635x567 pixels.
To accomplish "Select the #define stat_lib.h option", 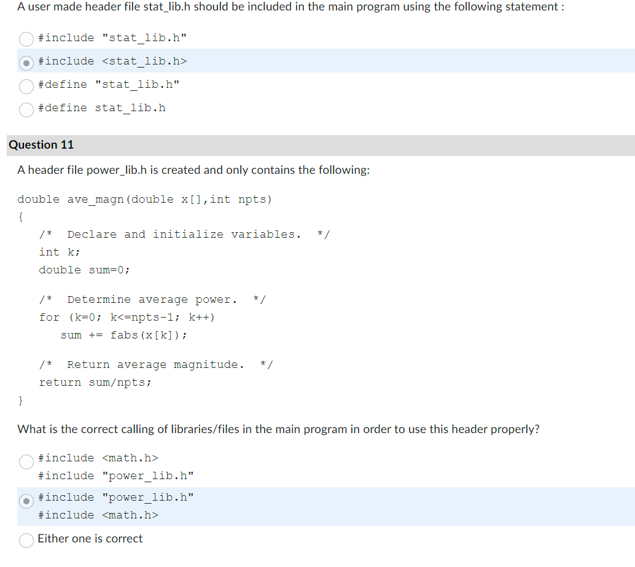I will 26,109.
